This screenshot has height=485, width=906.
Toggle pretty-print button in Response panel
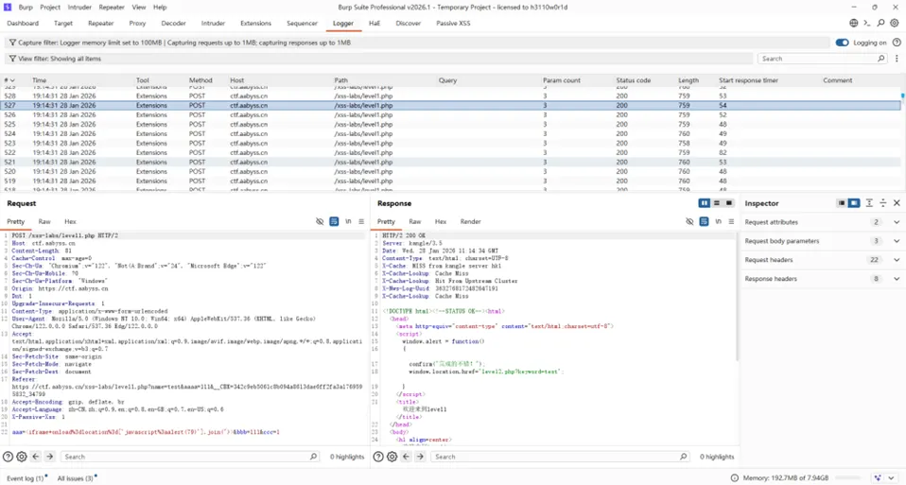pos(704,222)
